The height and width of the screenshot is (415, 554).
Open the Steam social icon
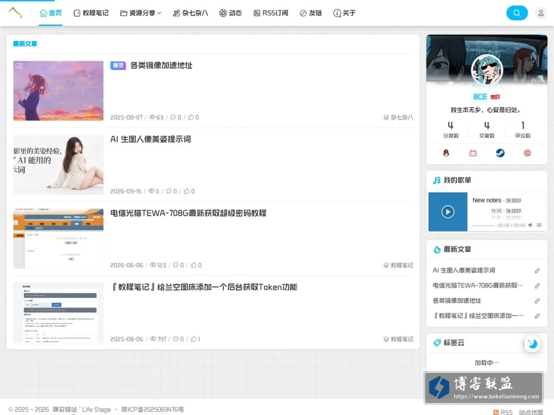click(x=500, y=153)
